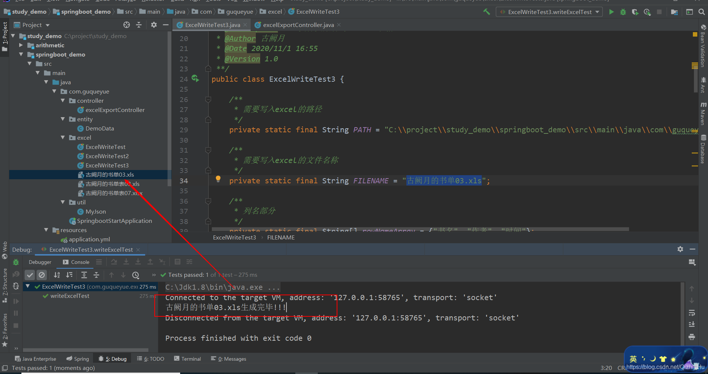Expand the arithmetic module node

[x=21, y=45]
